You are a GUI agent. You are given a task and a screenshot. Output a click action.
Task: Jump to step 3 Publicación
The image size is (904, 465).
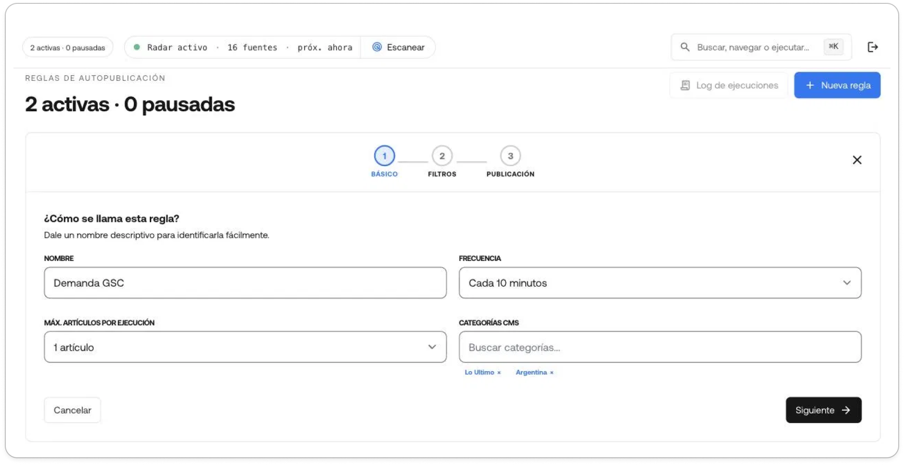[510, 162]
